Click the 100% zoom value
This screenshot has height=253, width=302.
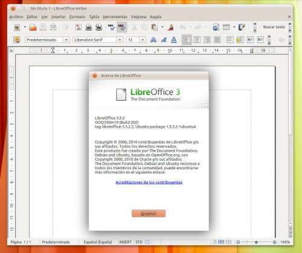pyautogui.click(x=285, y=242)
